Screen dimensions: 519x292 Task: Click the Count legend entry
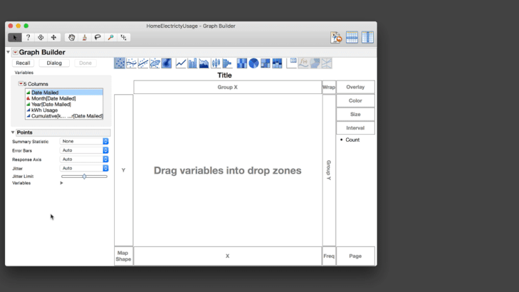[x=352, y=140]
